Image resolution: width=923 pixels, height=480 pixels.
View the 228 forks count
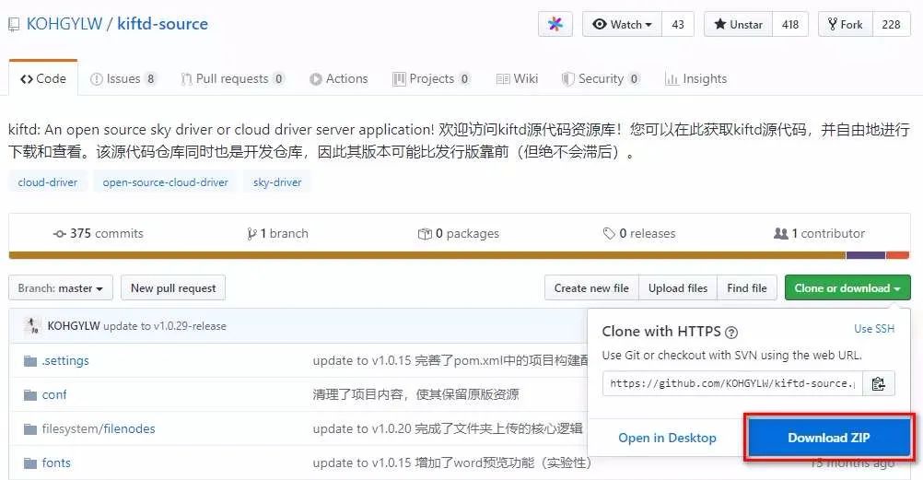coord(891,24)
